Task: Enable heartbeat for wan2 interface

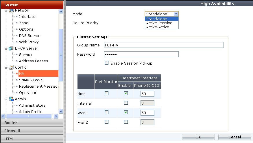Action: 126,122
